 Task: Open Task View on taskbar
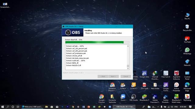(18, 107)
